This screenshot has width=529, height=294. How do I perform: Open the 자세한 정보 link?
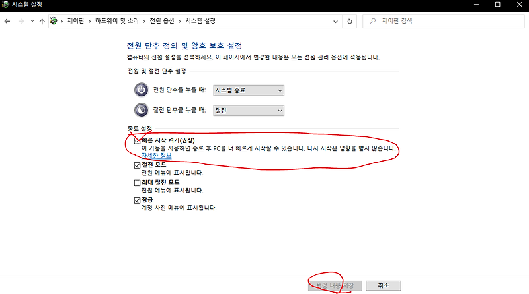pos(156,156)
